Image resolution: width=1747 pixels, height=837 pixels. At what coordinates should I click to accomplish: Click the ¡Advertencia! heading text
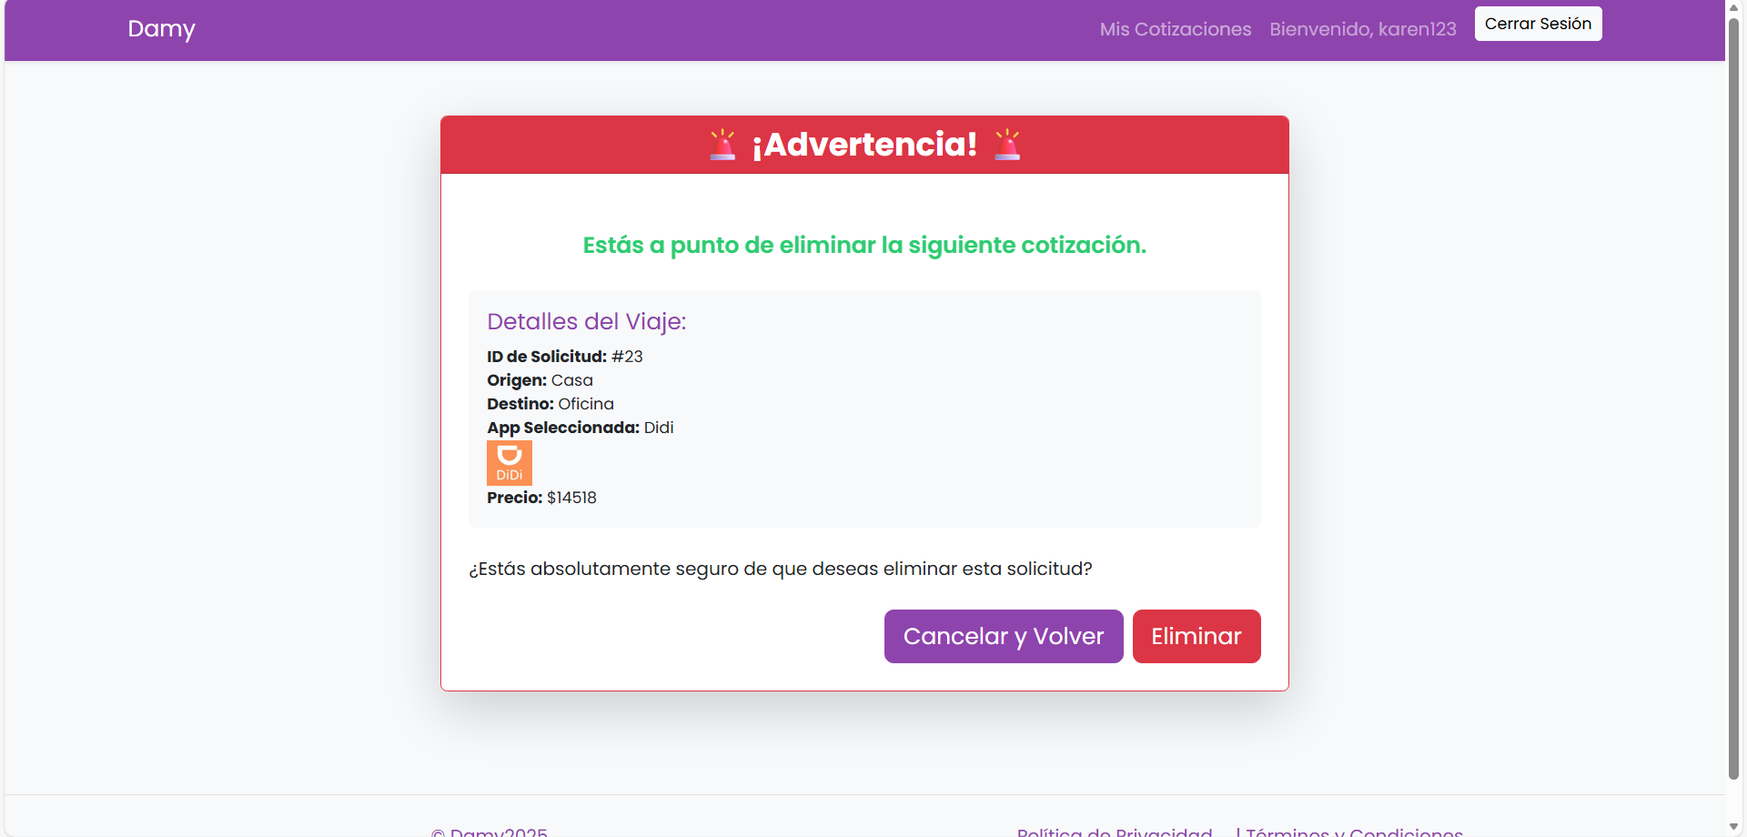864,145
